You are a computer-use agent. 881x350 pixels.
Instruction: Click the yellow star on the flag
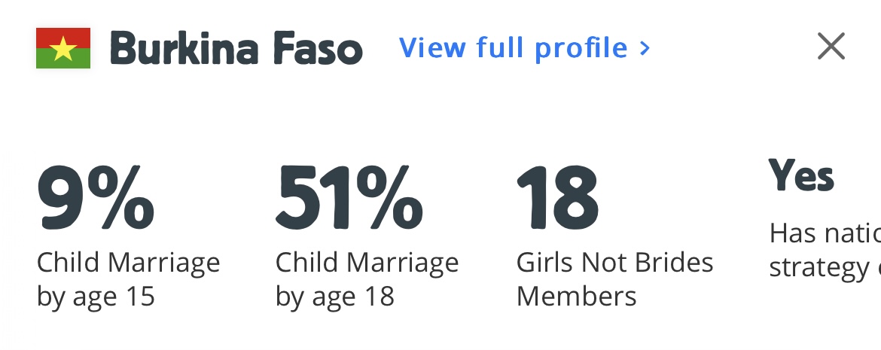pyautogui.click(x=63, y=49)
